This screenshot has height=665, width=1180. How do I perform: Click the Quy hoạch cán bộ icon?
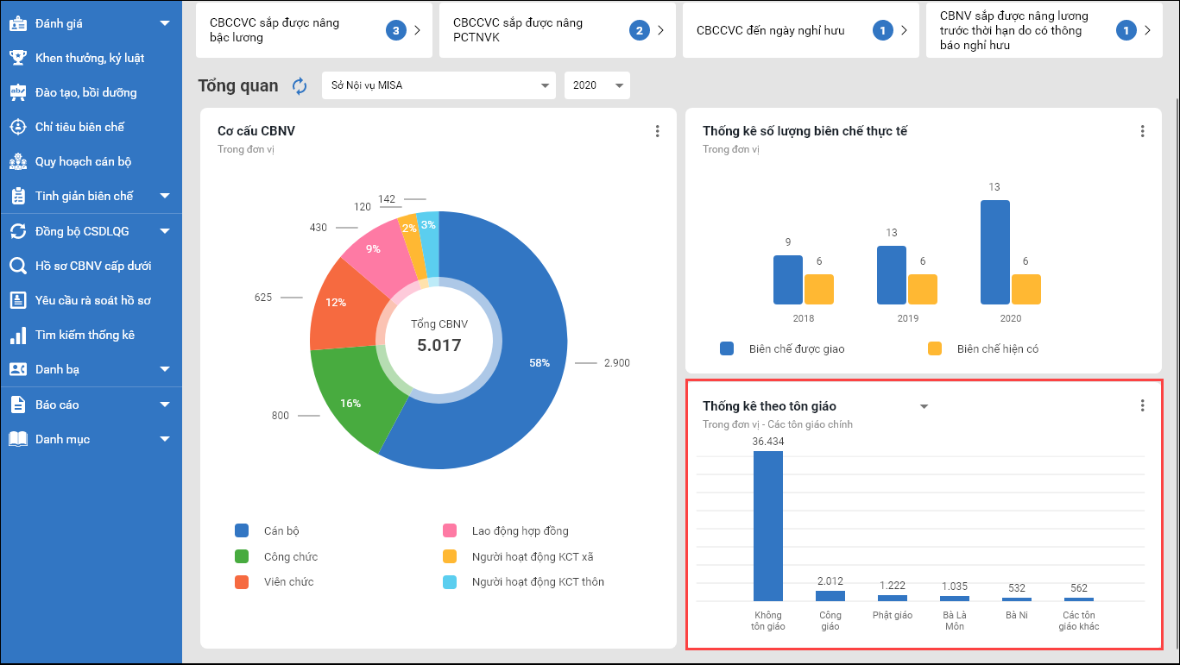[x=17, y=161]
